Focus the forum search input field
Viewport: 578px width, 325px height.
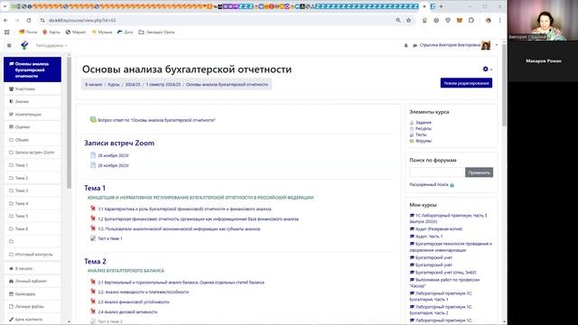point(437,172)
